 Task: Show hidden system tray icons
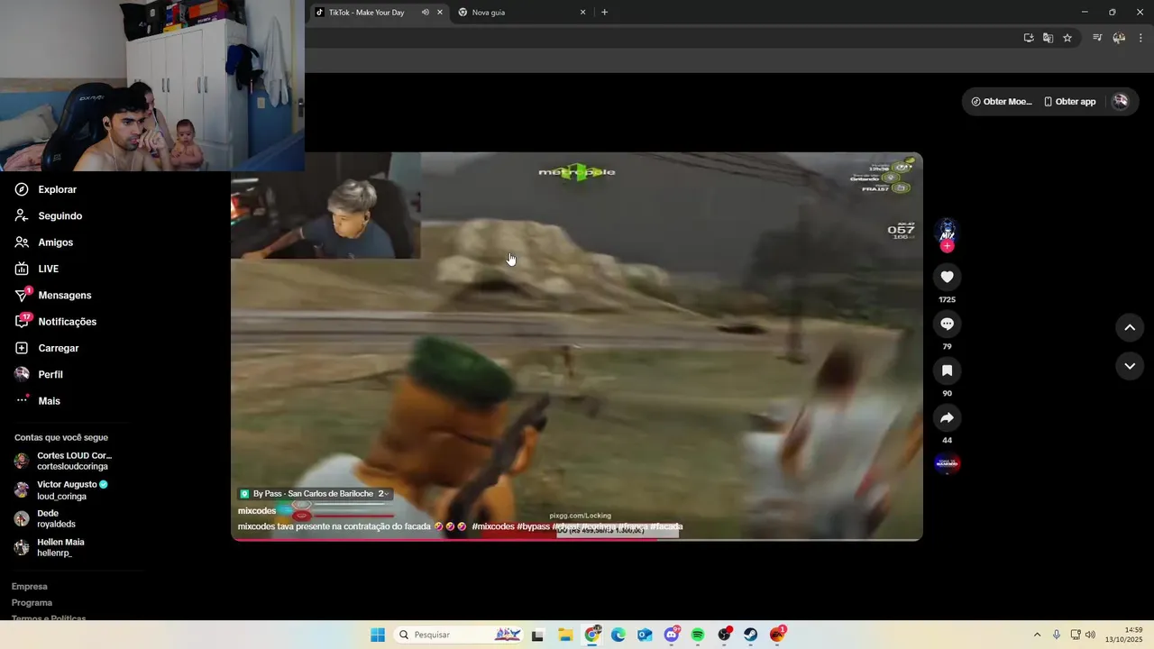(1037, 635)
